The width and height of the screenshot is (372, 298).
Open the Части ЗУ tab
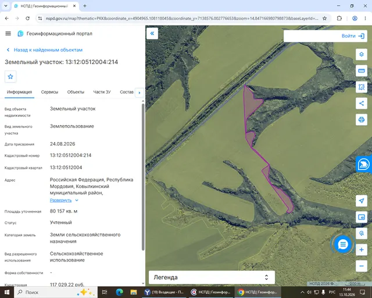coord(102,92)
